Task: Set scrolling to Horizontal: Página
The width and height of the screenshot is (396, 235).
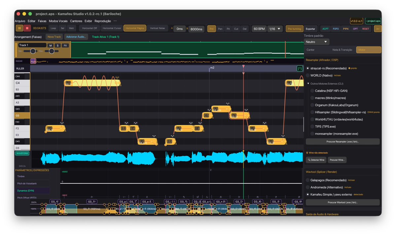Action: click(135, 28)
